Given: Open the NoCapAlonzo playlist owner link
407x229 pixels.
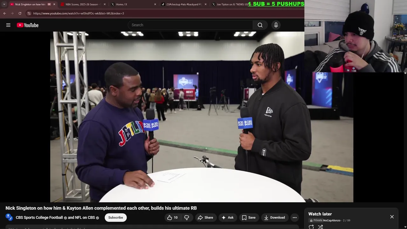Looking at the screenshot, I should tap(332, 220).
